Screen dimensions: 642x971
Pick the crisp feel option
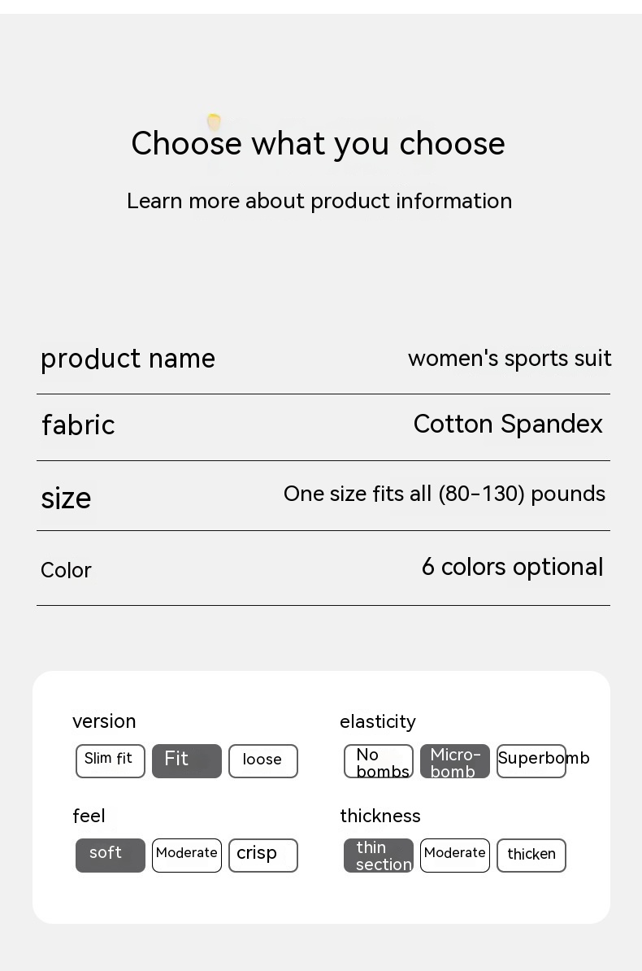[x=263, y=856]
